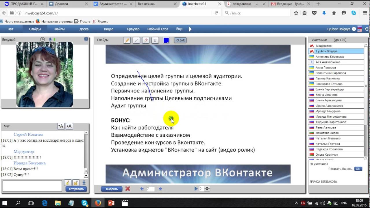The width and height of the screenshot is (370, 208).
Task: Click the info icon beside Lyubov Dolgaya
Action: (x=354, y=29)
